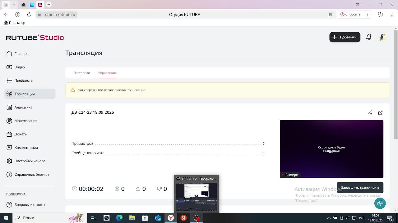Click the OBS 29.1.2 window thumbnail preview

tap(197, 194)
